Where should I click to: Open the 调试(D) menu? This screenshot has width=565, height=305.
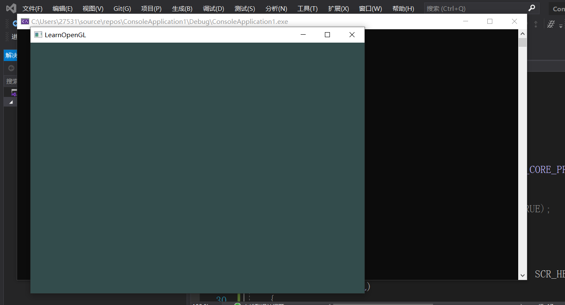(213, 8)
